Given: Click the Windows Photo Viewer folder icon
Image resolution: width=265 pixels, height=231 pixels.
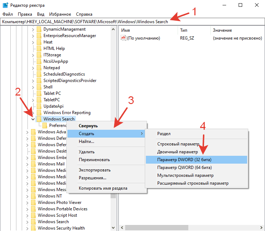Looking at the screenshot, I should point(33,202).
